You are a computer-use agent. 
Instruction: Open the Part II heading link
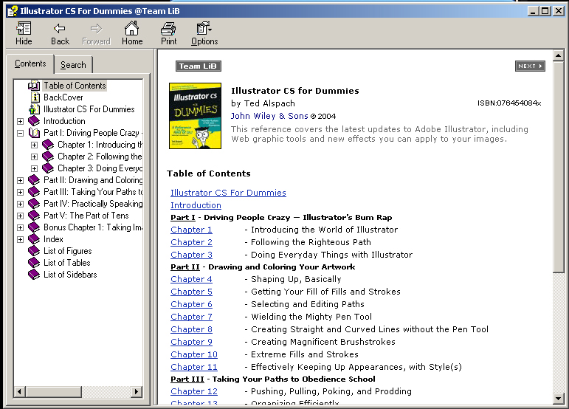[x=185, y=267]
